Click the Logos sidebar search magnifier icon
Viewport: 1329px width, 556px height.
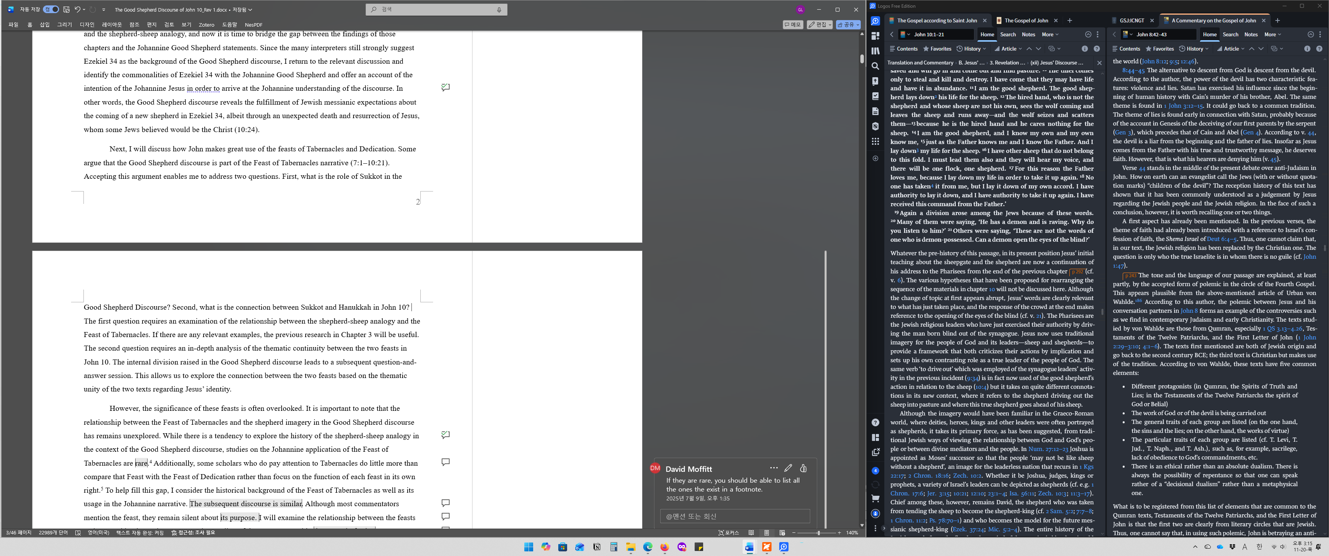click(875, 66)
